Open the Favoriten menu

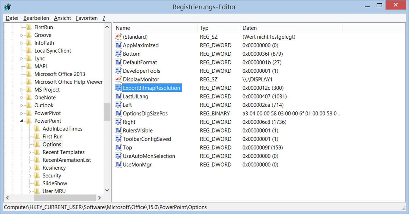coord(87,18)
